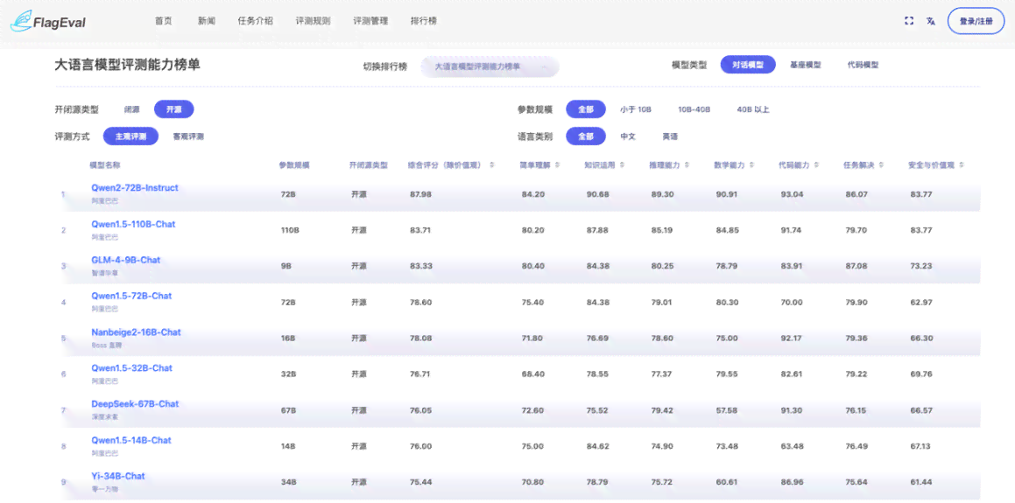The image size is (1015, 503).
Task: Open Qwen1.5-72B-Chat model link
Action: [x=131, y=296]
